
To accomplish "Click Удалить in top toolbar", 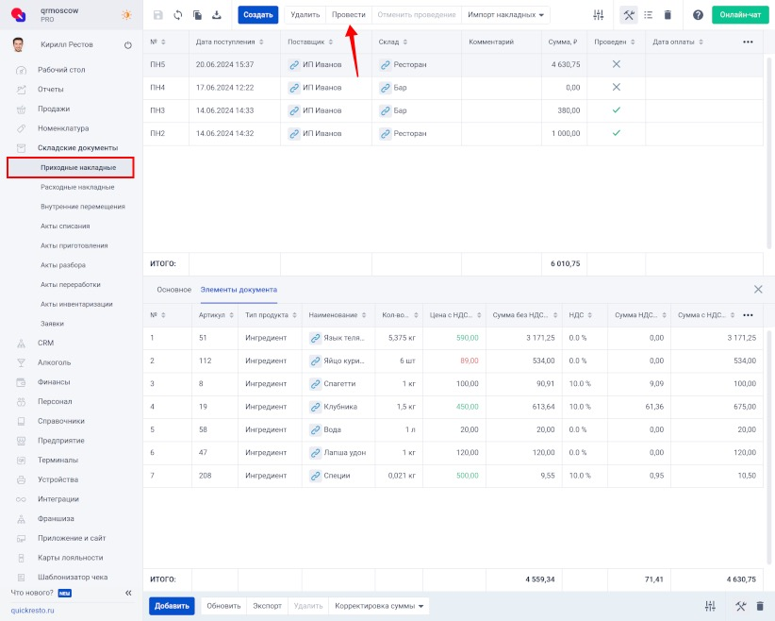I will pos(305,15).
